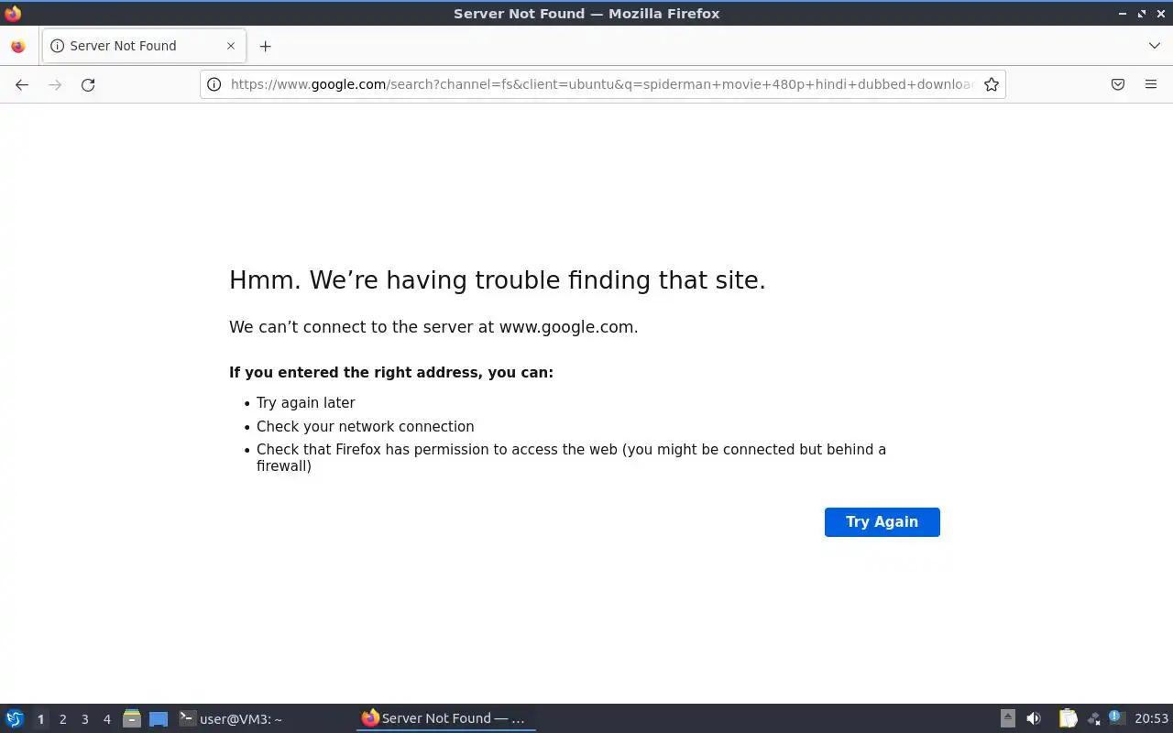Switch to workspace 2 in taskbar

point(62,719)
